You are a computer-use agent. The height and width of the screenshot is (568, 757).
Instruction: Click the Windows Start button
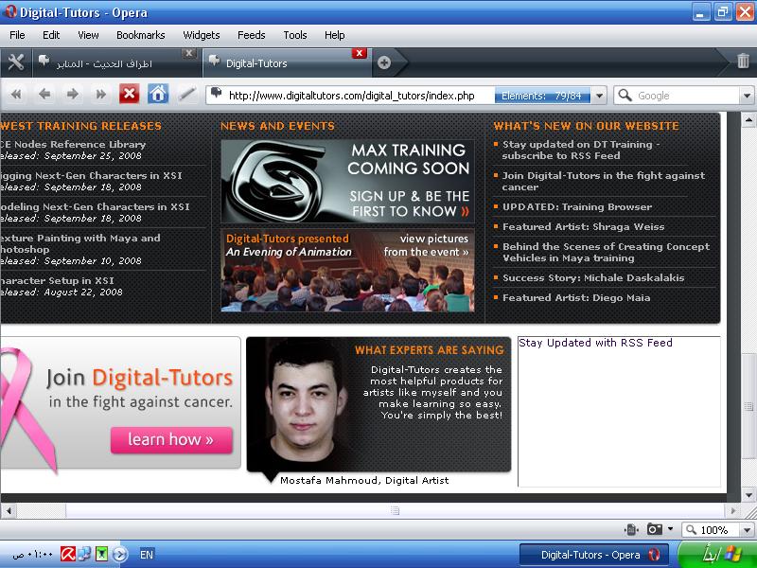pos(717,555)
